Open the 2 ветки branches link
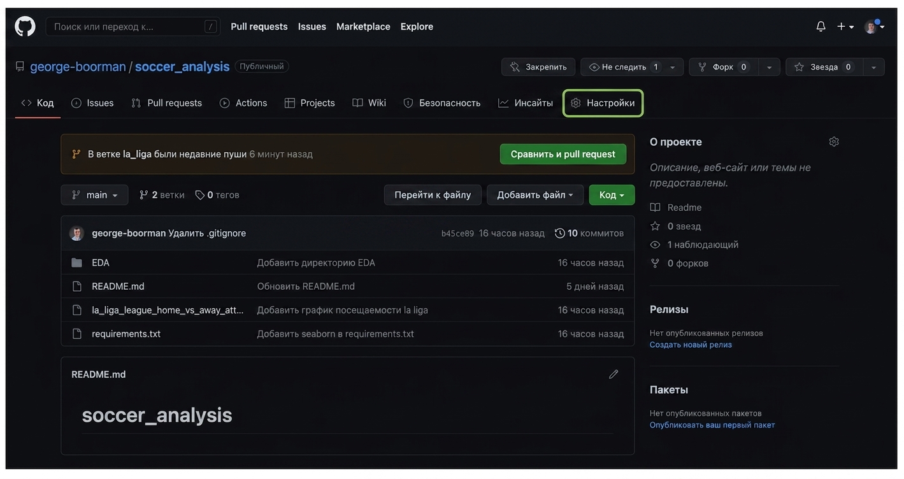Screen dimensions: 904x479 (162, 195)
